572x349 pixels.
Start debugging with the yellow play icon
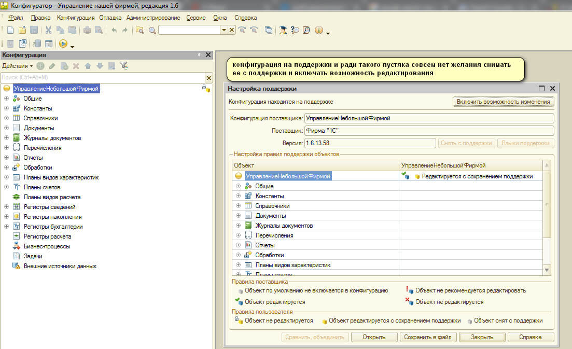(63, 44)
